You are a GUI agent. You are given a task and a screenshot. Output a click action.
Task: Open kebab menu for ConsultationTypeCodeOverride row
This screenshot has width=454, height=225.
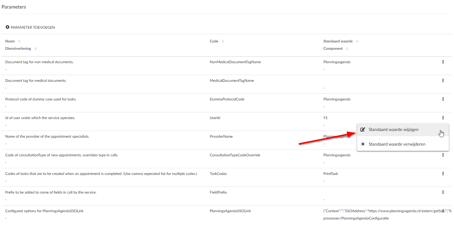click(443, 155)
